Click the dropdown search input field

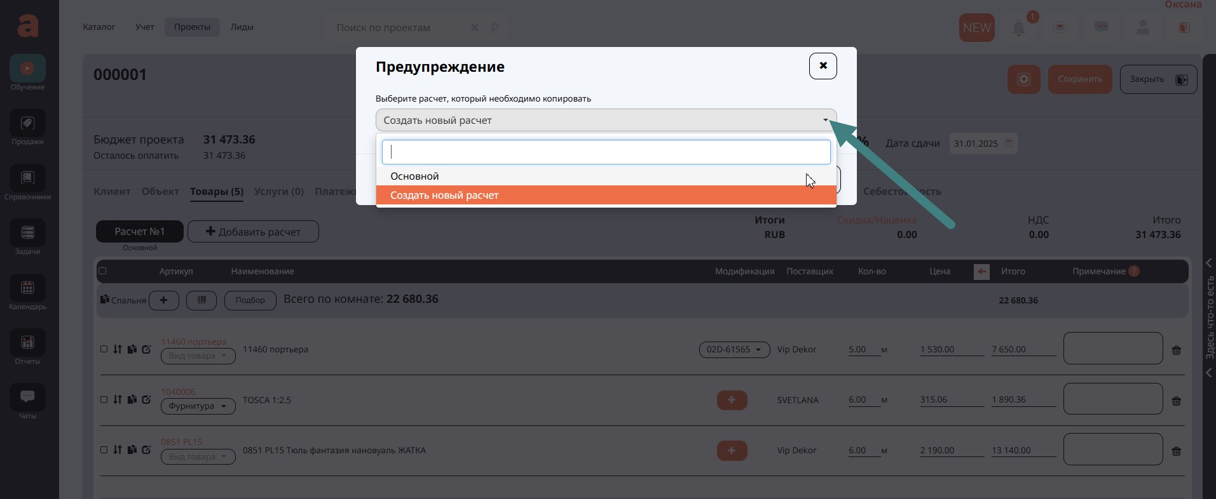coord(605,152)
